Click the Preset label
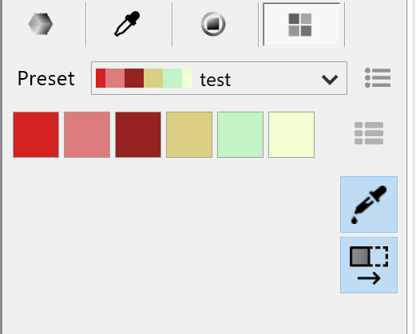Screen dimensions: 416x334 tap(46, 79)
